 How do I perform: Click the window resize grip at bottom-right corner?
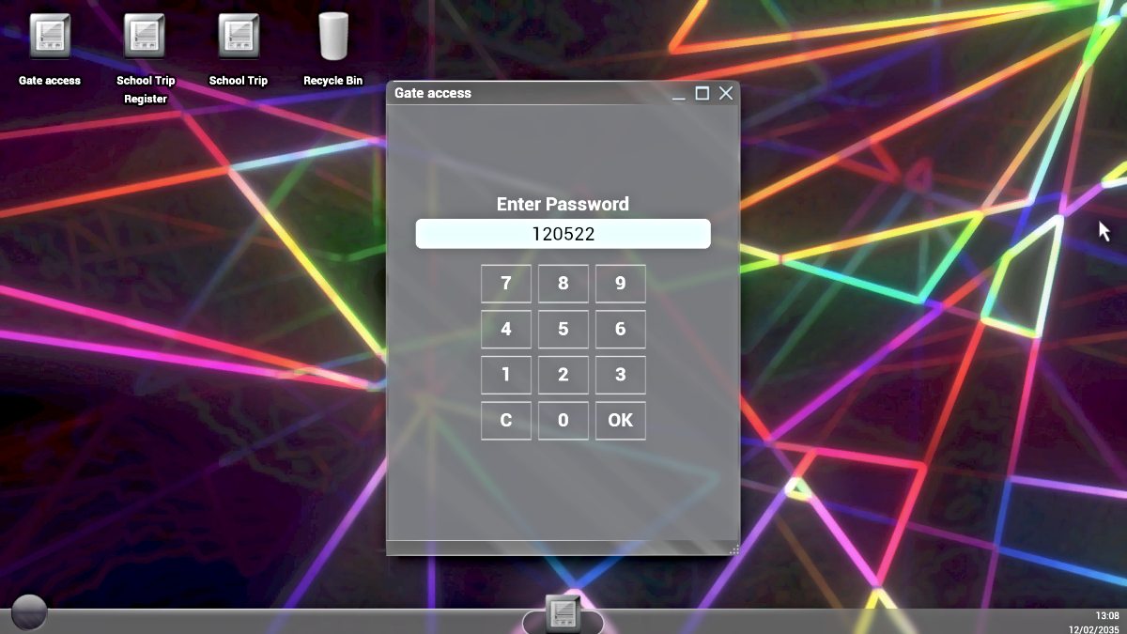(x=734, y=549)
